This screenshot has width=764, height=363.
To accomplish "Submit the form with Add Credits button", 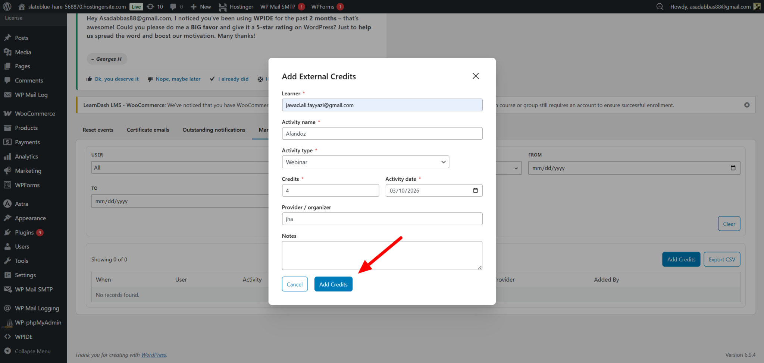I will (x=333, y=284).
